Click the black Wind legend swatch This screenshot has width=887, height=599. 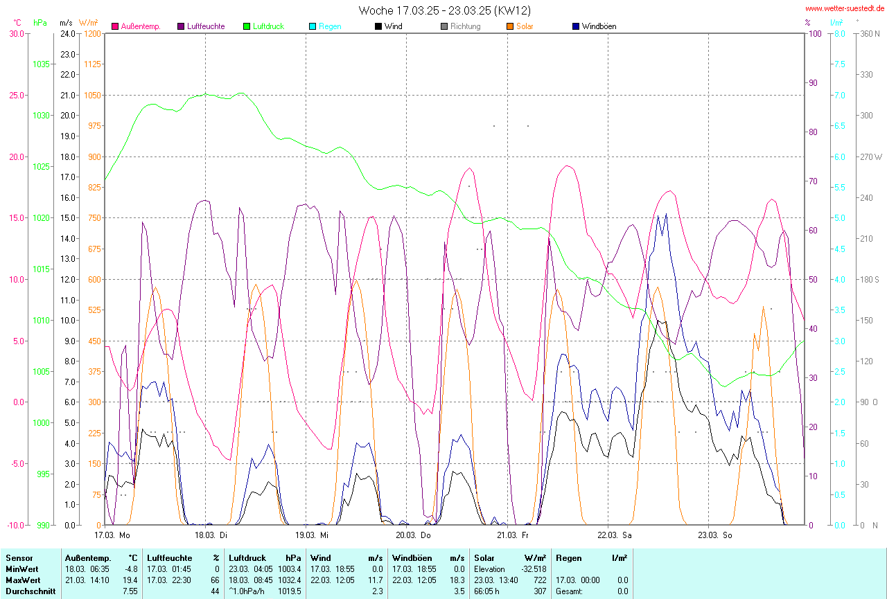click(x=378, y=26)
